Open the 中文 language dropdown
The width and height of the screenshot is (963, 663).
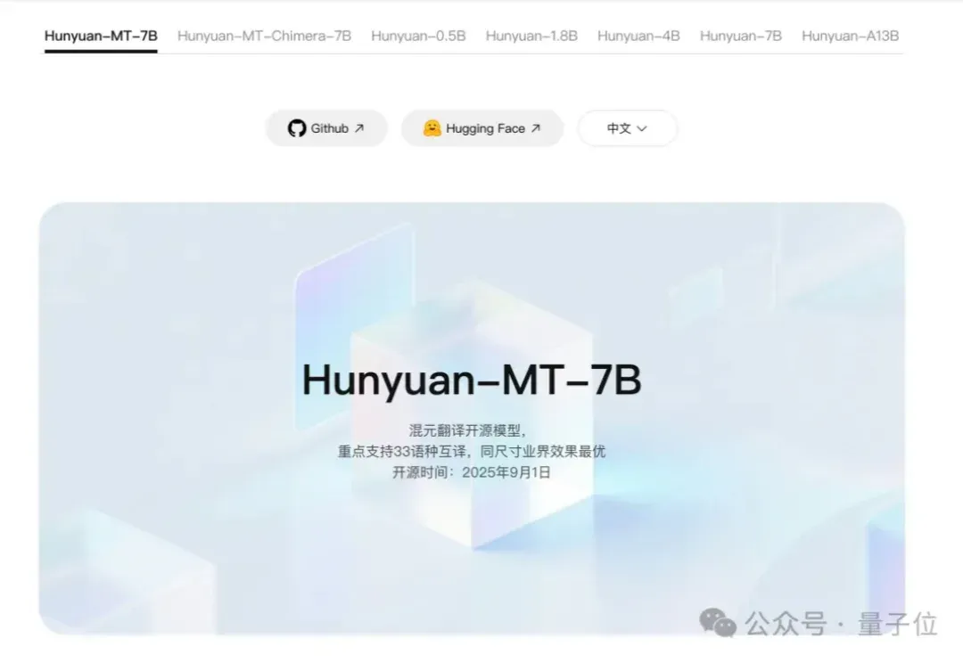627,128
